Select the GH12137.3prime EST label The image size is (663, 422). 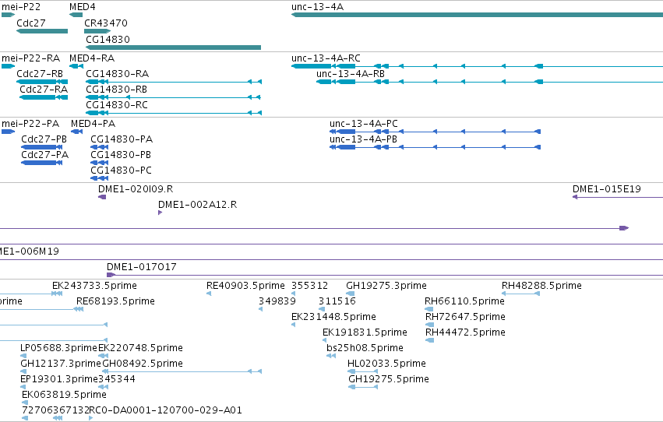pos(61,364)
